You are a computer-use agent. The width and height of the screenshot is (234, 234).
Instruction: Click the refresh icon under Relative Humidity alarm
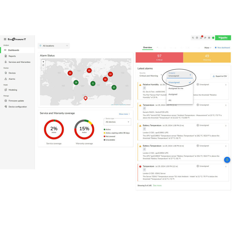tap(144, 88)
